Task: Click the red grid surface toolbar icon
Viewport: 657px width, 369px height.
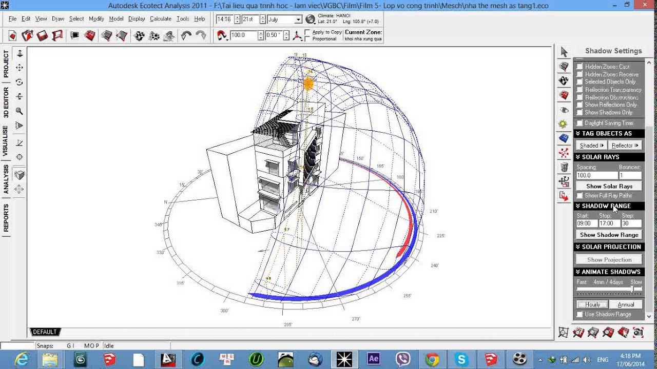Action: (x=90, y=35)
